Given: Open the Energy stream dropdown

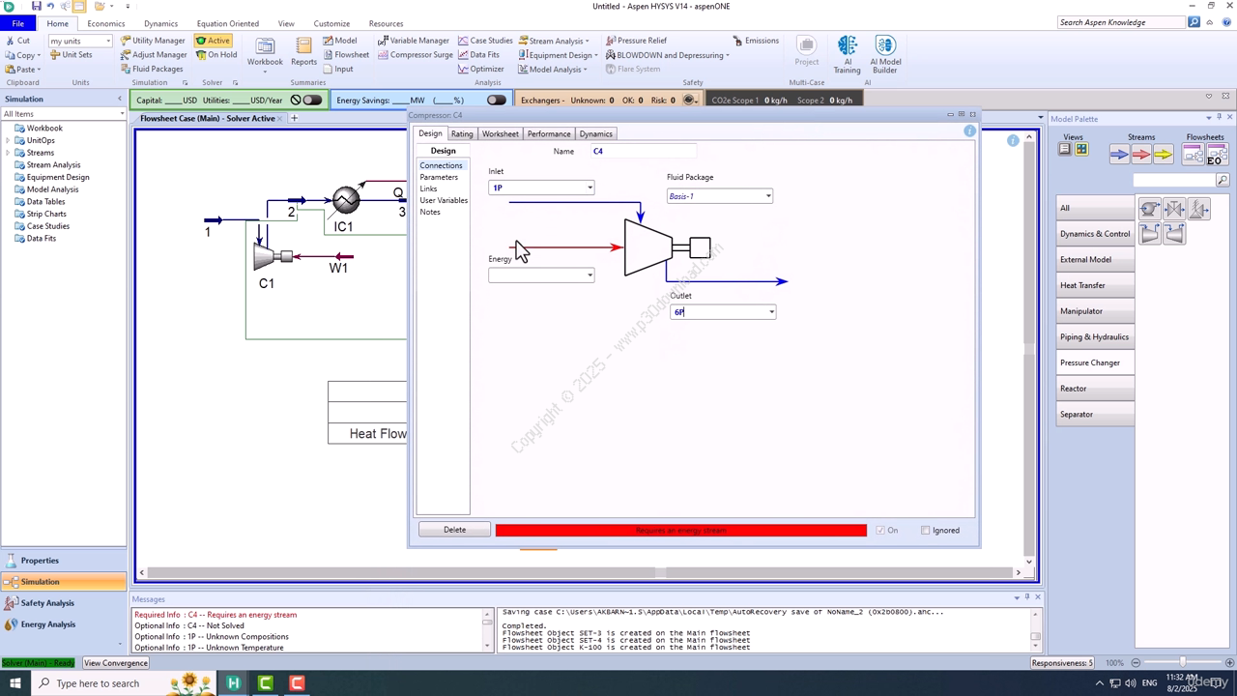Looking at the screenshot, I should tap(590, 275).
